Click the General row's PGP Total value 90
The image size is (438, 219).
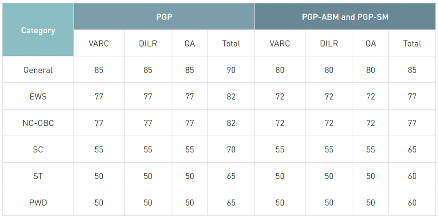point(231,70)
